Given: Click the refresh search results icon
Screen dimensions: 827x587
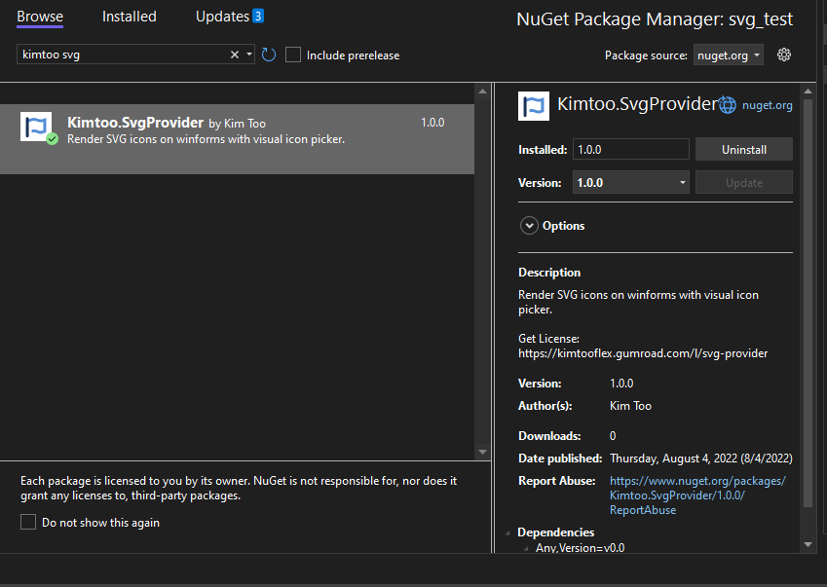Looking at the screenshot, I should click(x=269, y=55).
